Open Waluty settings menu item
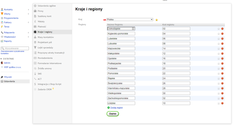The height and width of the screenshot is (127, 233). (x=41, y=21)
